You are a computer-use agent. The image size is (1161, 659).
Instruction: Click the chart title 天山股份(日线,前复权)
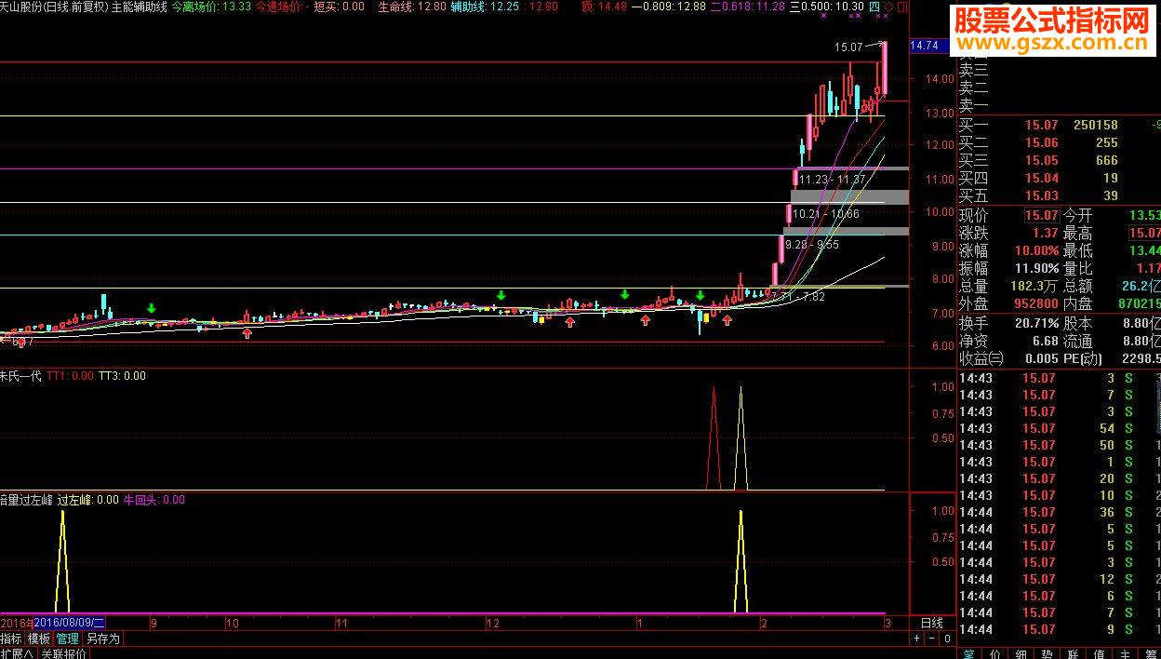54,7
